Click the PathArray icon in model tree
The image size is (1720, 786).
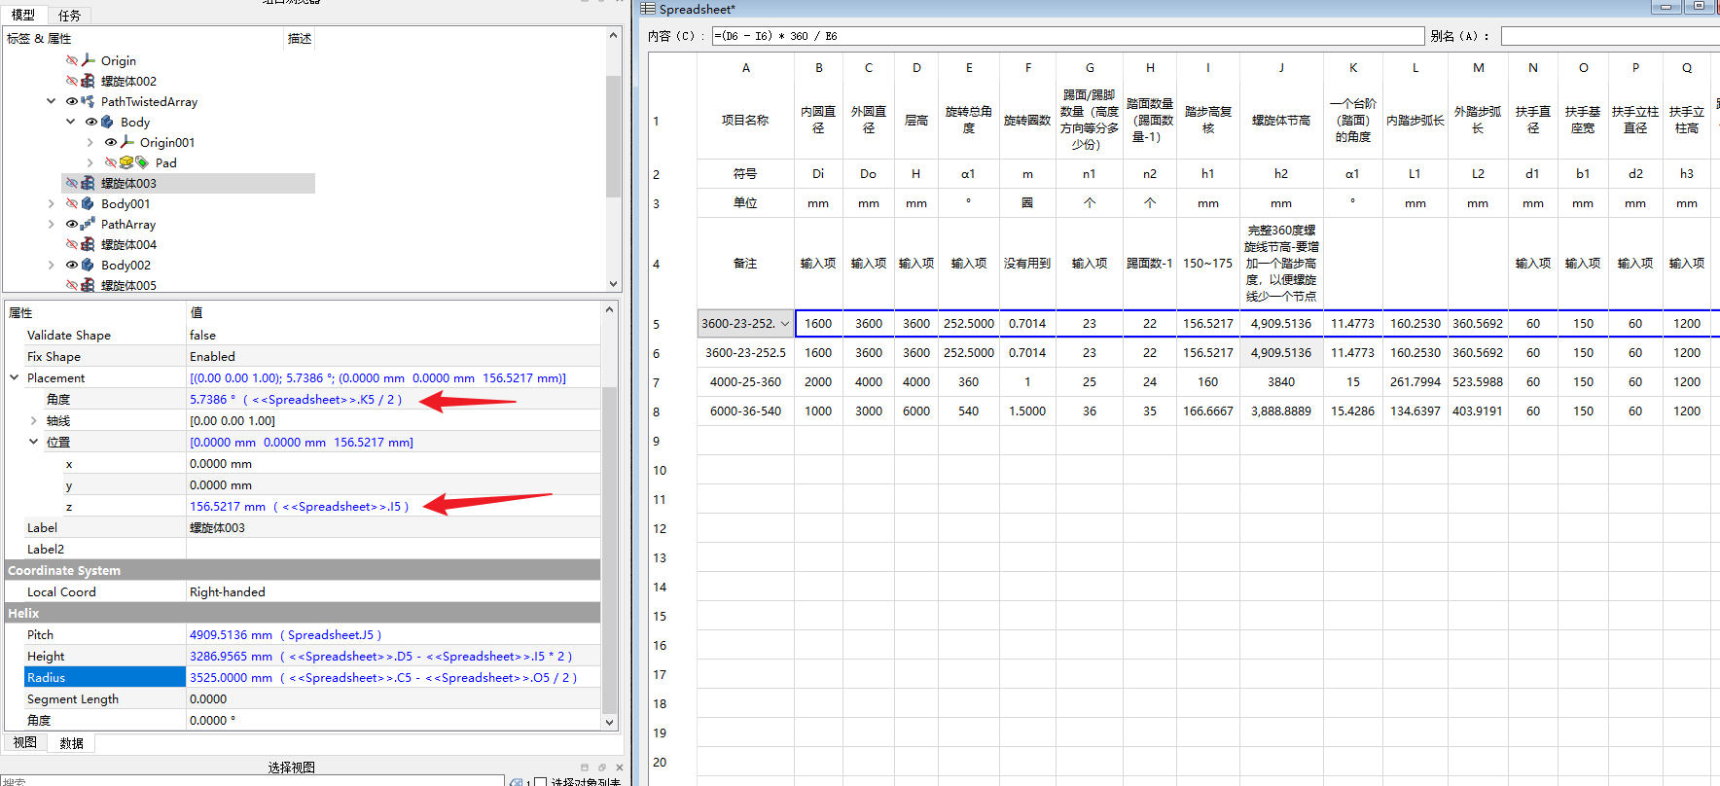tap(89, 224)
